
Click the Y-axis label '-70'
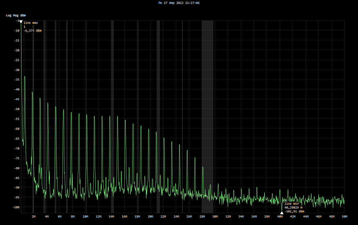17,148
